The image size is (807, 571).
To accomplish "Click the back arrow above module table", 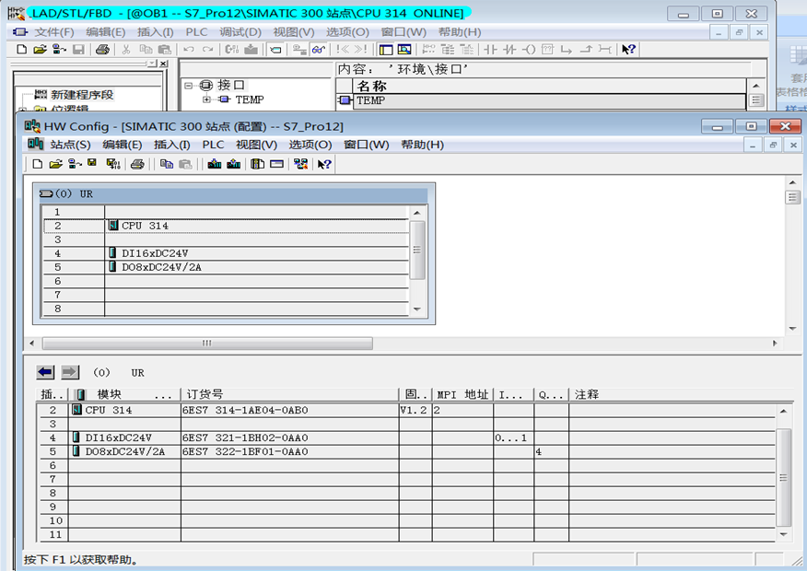I will pos(45,372).
